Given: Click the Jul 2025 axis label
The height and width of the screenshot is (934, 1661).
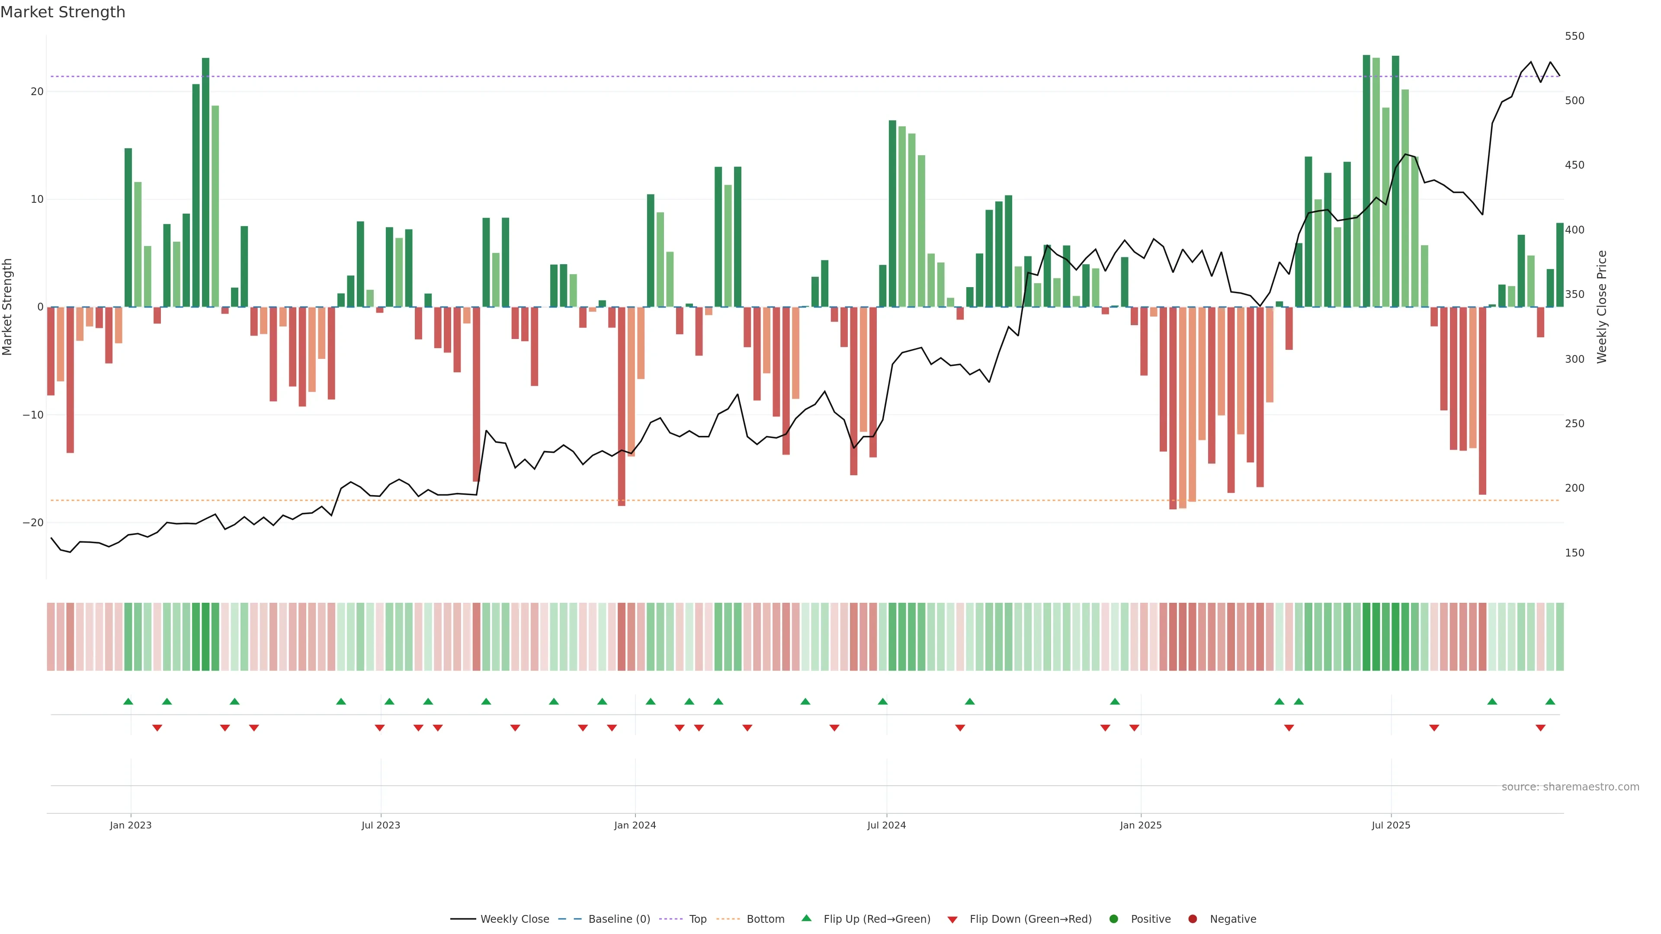Looking at the screenshot, I should click(x=1391, y=825).
